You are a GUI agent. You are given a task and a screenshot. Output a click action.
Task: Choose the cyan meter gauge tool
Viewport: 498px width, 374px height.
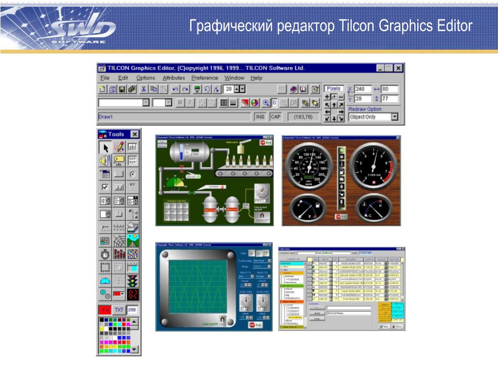(106, 281)
